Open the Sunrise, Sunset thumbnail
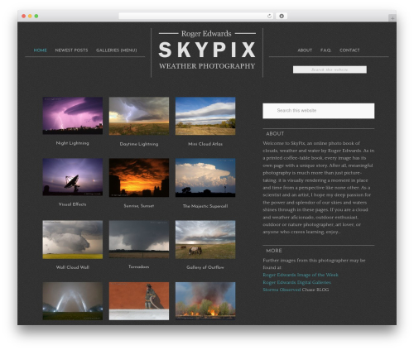 (139, 178)
